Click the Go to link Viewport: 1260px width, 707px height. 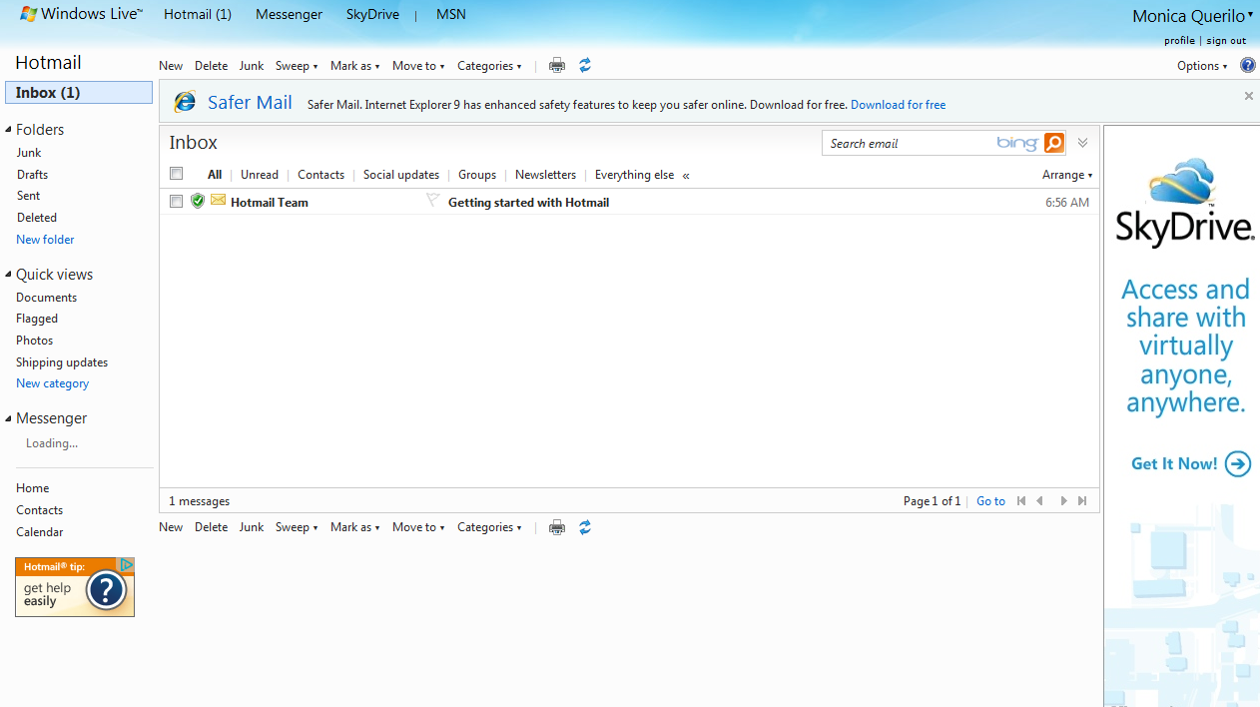[x=990, y=501]
